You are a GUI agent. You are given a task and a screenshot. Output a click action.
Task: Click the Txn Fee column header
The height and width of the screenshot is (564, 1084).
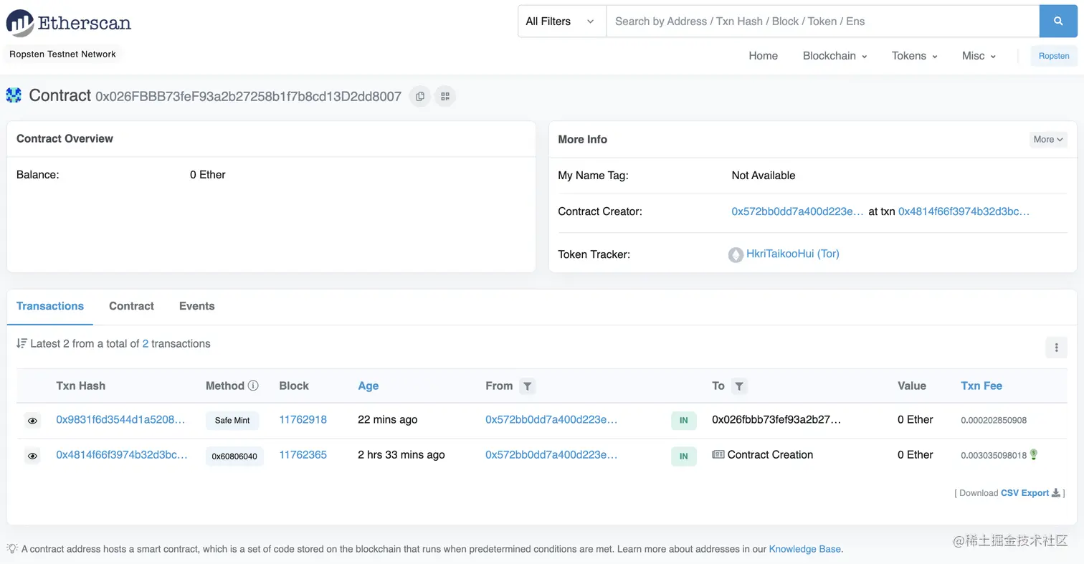point(981,386)
